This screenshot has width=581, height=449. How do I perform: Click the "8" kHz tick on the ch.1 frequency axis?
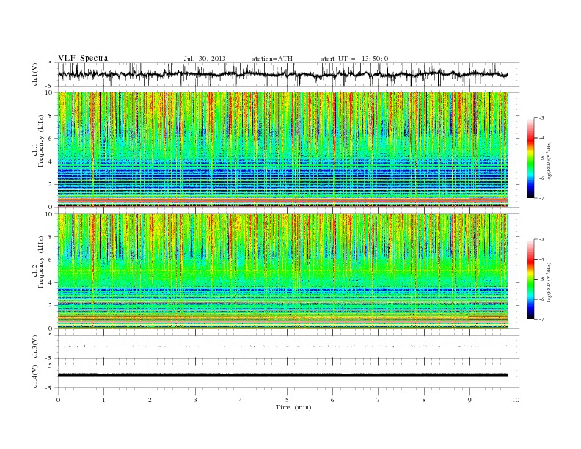point(51,116)
